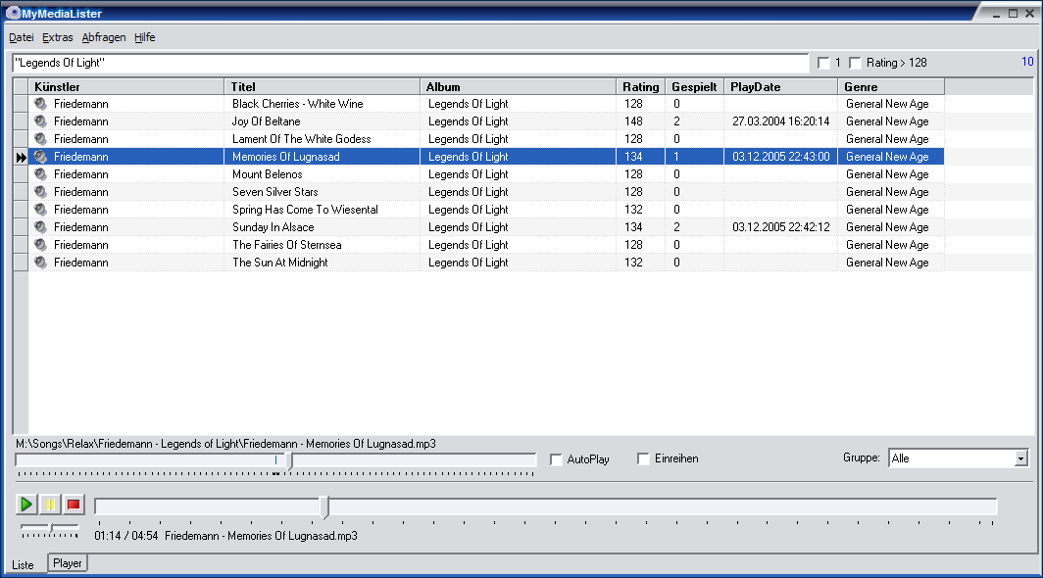
Task: Open the Gruppe dropdown showing Alle
Action: pos(1020,458)
